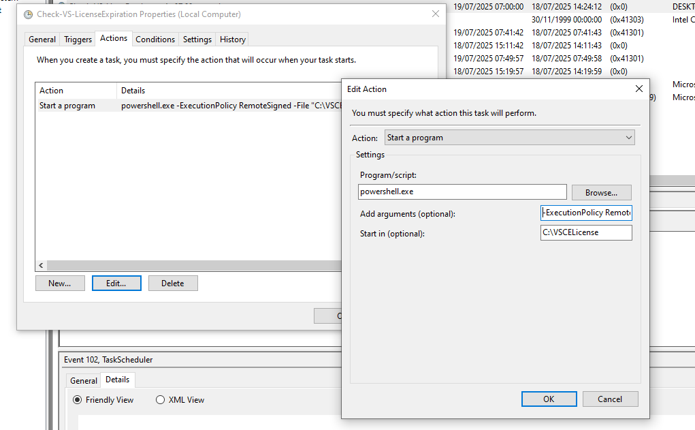Click the left arrow on actions list scrollbar
Image resolution: width=695 pixels, height=430 pixels.
point(41,266)
